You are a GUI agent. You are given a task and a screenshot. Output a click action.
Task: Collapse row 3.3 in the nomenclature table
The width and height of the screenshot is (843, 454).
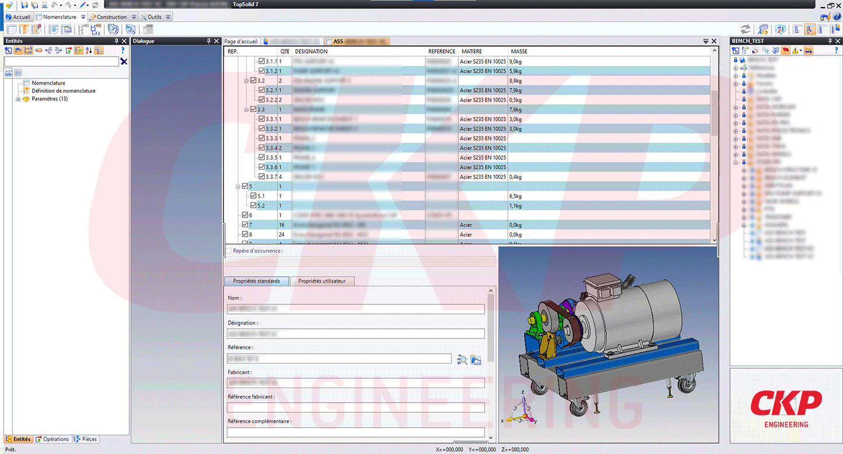pyautogui.click(x=246, y=110)
